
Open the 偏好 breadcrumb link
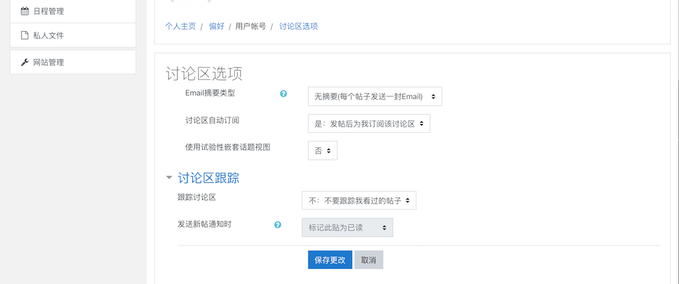pos(217,27)
